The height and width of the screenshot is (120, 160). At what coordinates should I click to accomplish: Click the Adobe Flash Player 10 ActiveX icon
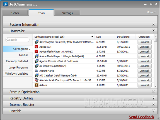[37, 52]
